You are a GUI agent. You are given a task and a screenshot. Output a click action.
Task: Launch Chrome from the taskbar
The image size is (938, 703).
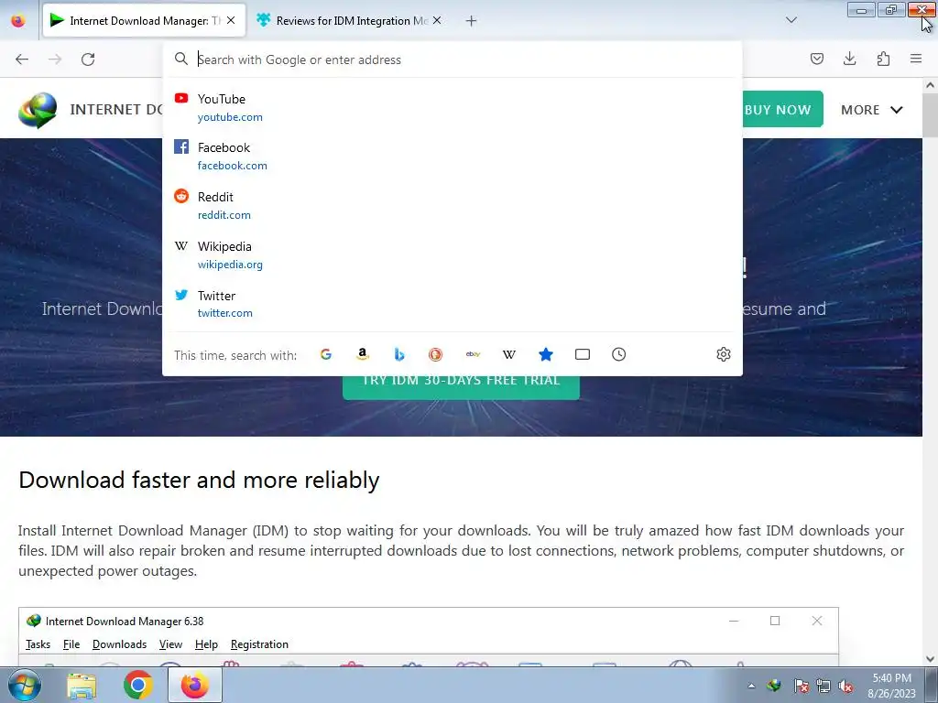(137, 685)
